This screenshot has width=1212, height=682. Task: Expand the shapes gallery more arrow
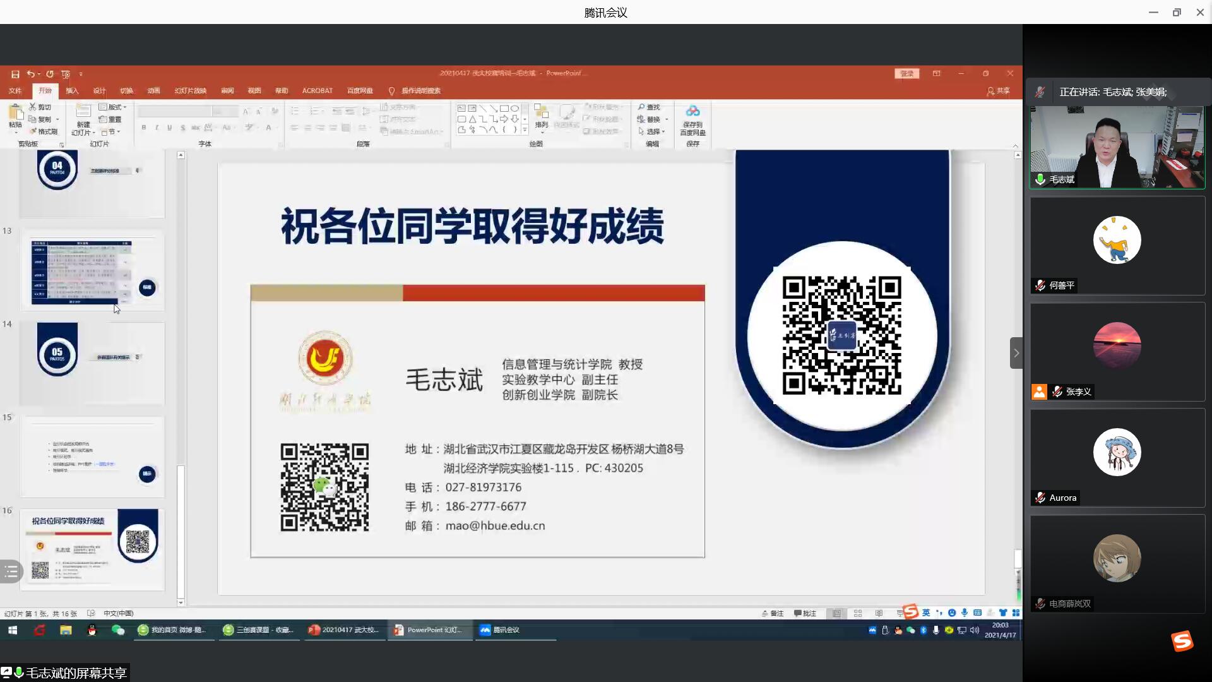click(525, 129)
